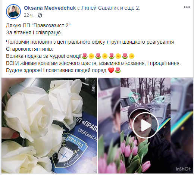Play the video with the play button
Viewport: 194px width, 175px height.
click(x=145, y=125)
